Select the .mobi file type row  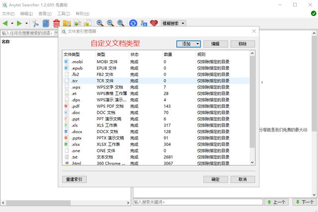click(x=156, y=62)
